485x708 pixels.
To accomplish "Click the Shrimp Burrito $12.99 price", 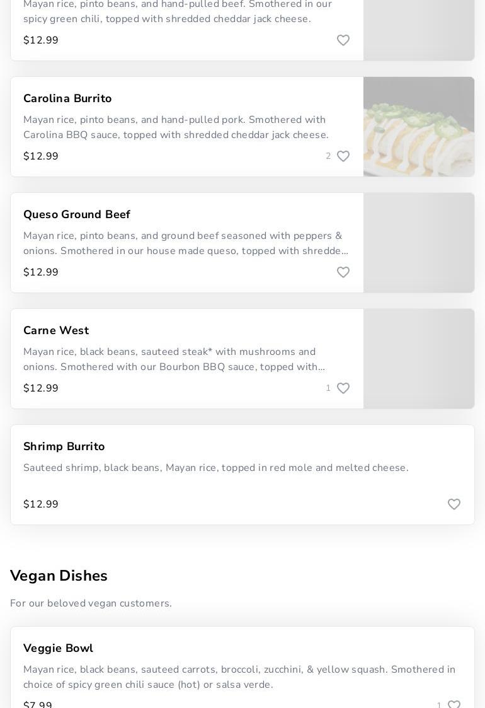I will (x=41, y=504).
